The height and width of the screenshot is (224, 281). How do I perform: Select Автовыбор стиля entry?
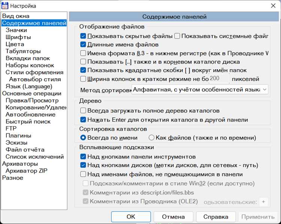point(35,79)
